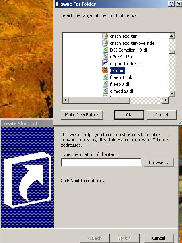Viewport: 182px width, 243px height.
Task: Confirm selection with the OK button
Action: click(x=129, y=115)
